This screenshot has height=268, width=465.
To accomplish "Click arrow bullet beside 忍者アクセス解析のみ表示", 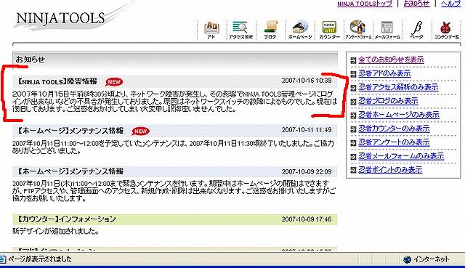I will tap(353, 88).
